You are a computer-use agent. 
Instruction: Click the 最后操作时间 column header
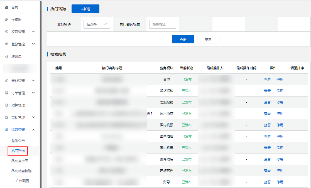click(x=246, y=68)
